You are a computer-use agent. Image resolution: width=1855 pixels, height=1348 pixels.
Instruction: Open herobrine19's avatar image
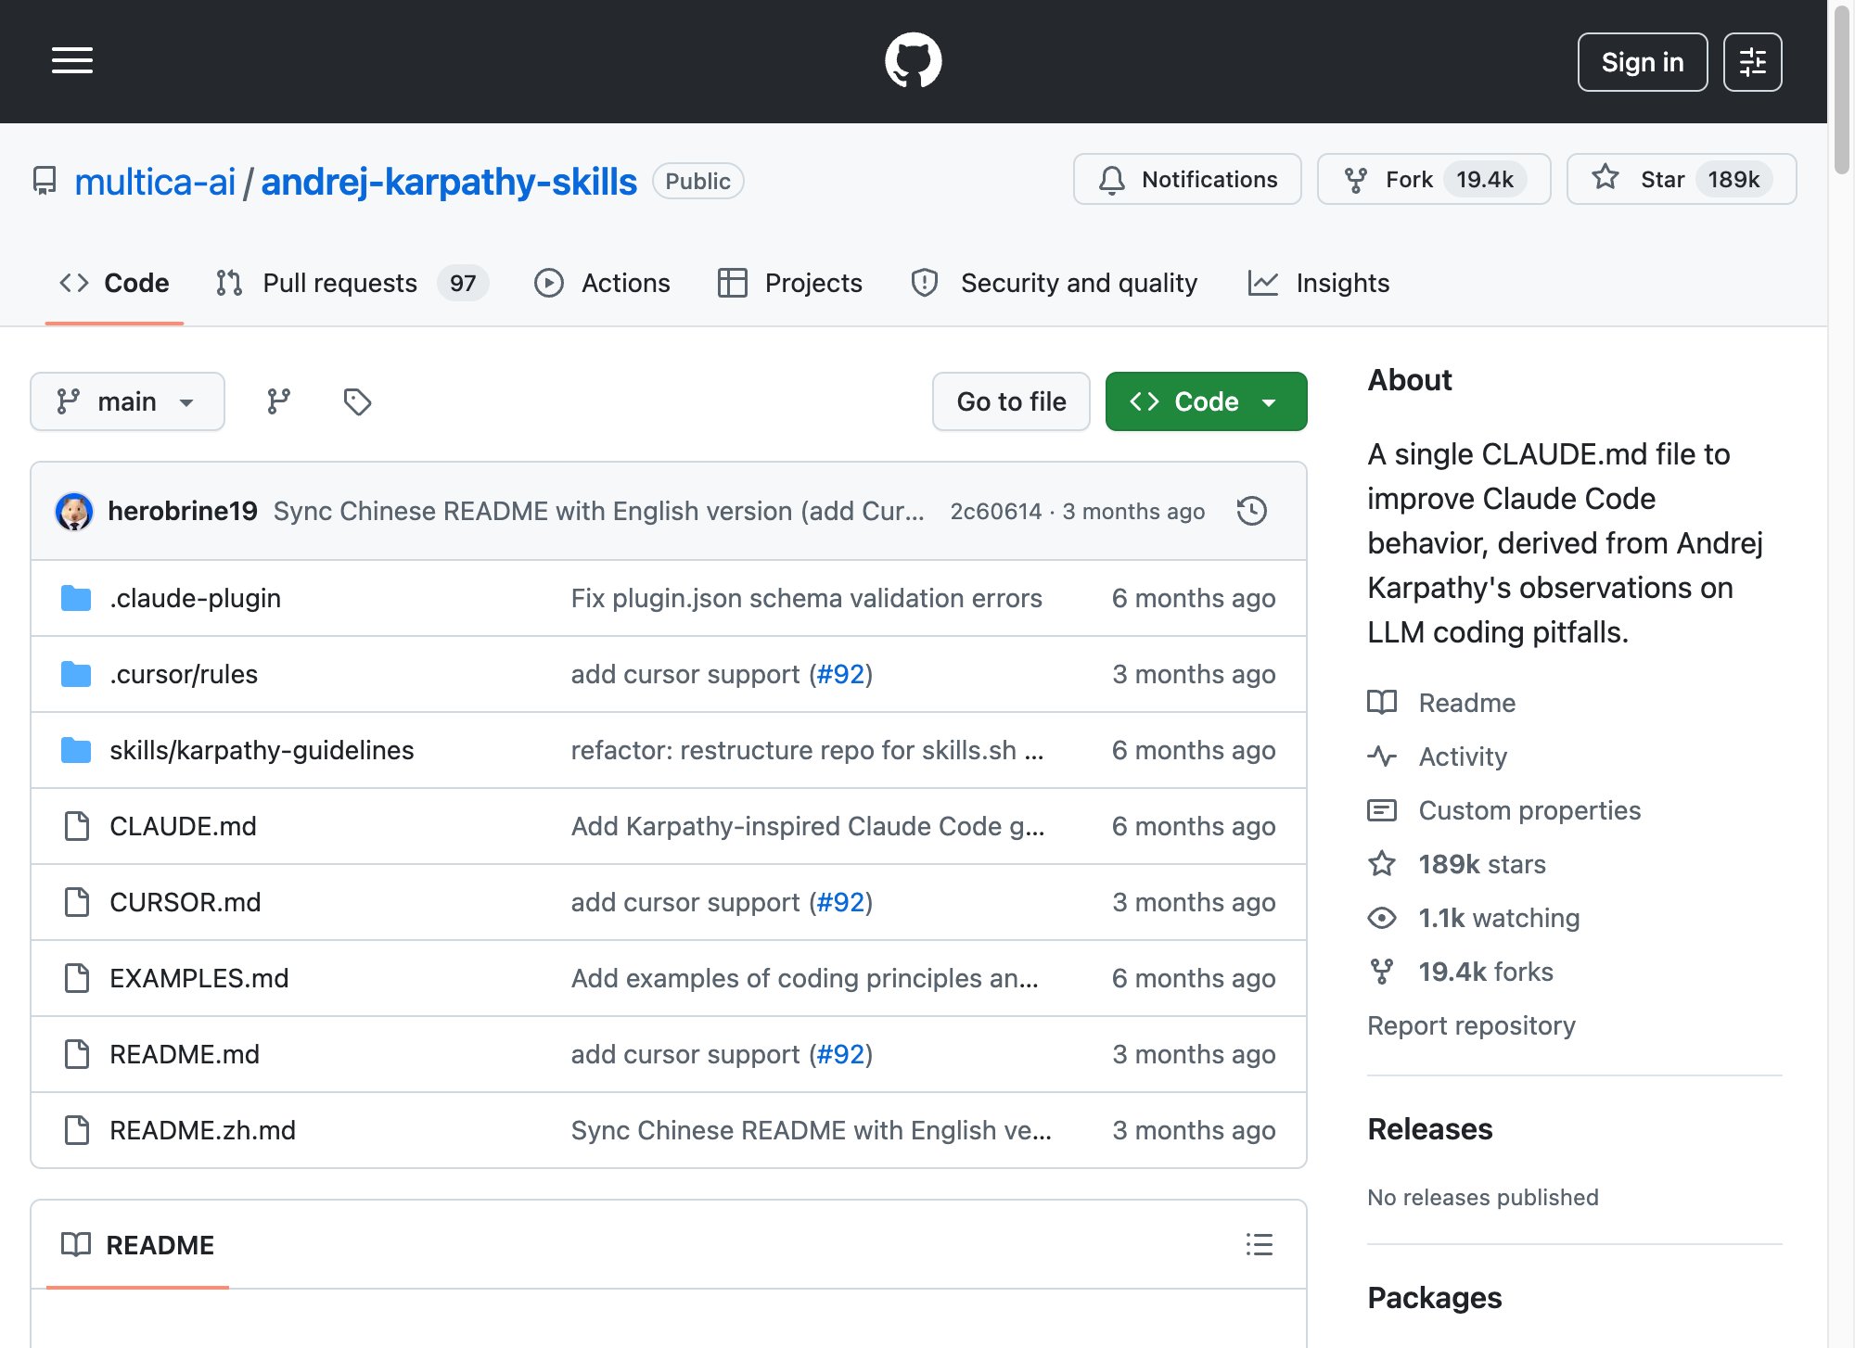(74, 511)
